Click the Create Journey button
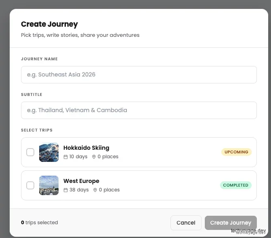Image resolution: width=271 pixels, height=238 pixels. 231,223
